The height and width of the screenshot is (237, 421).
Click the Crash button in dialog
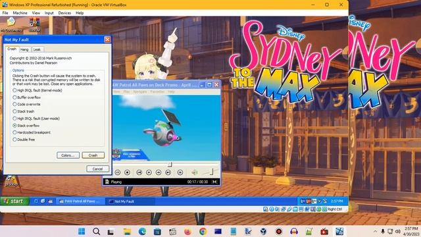click(x=93, y=155)
